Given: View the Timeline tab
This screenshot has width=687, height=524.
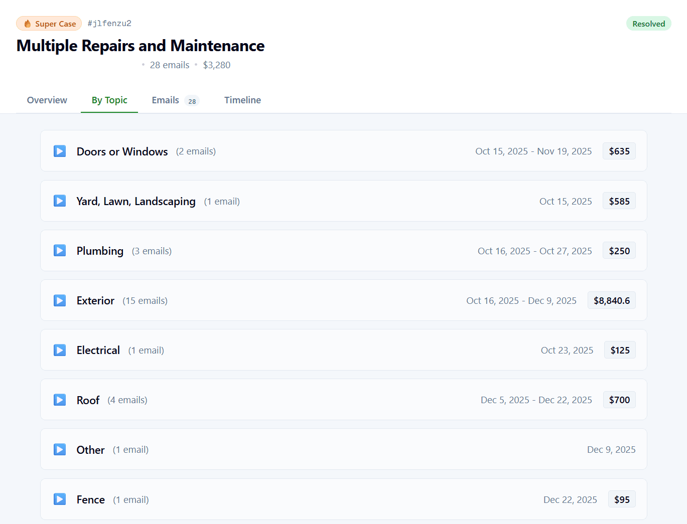Looking at the screenshot, I should pyautogui.click(x=242, y=100).
